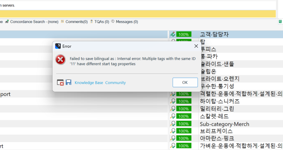
Task: Select the segment starting 격렬한 운동에 적합하게
Action: pyautogui.click(x=241, y=94)
